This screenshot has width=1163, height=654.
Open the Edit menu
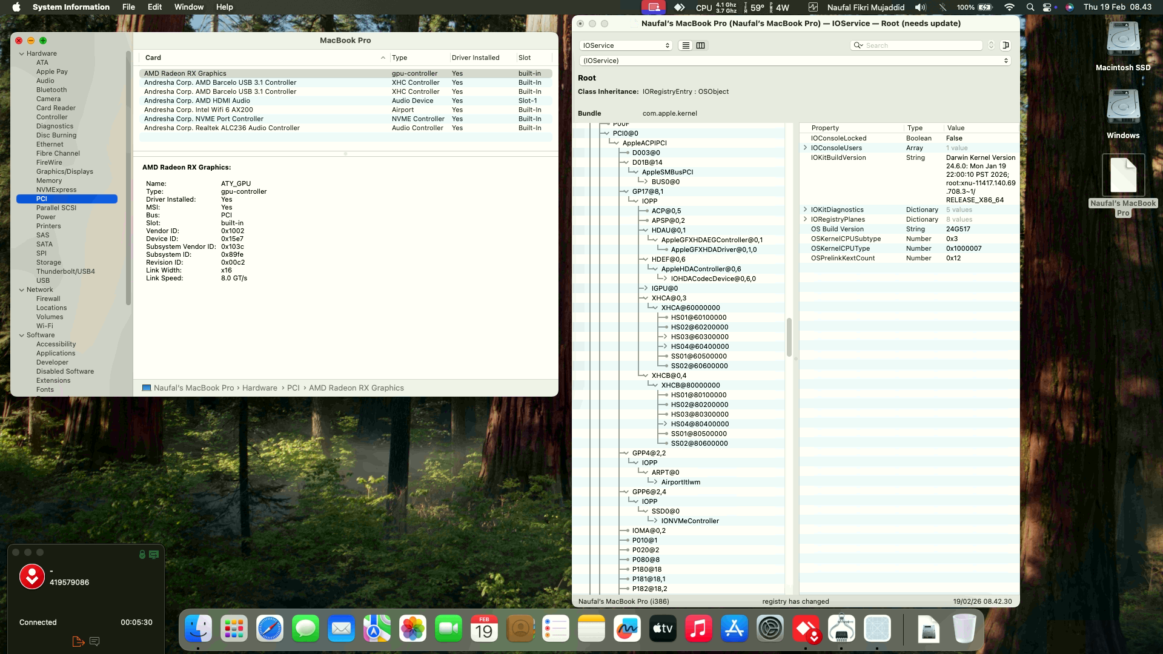click(x=155, y=7)
